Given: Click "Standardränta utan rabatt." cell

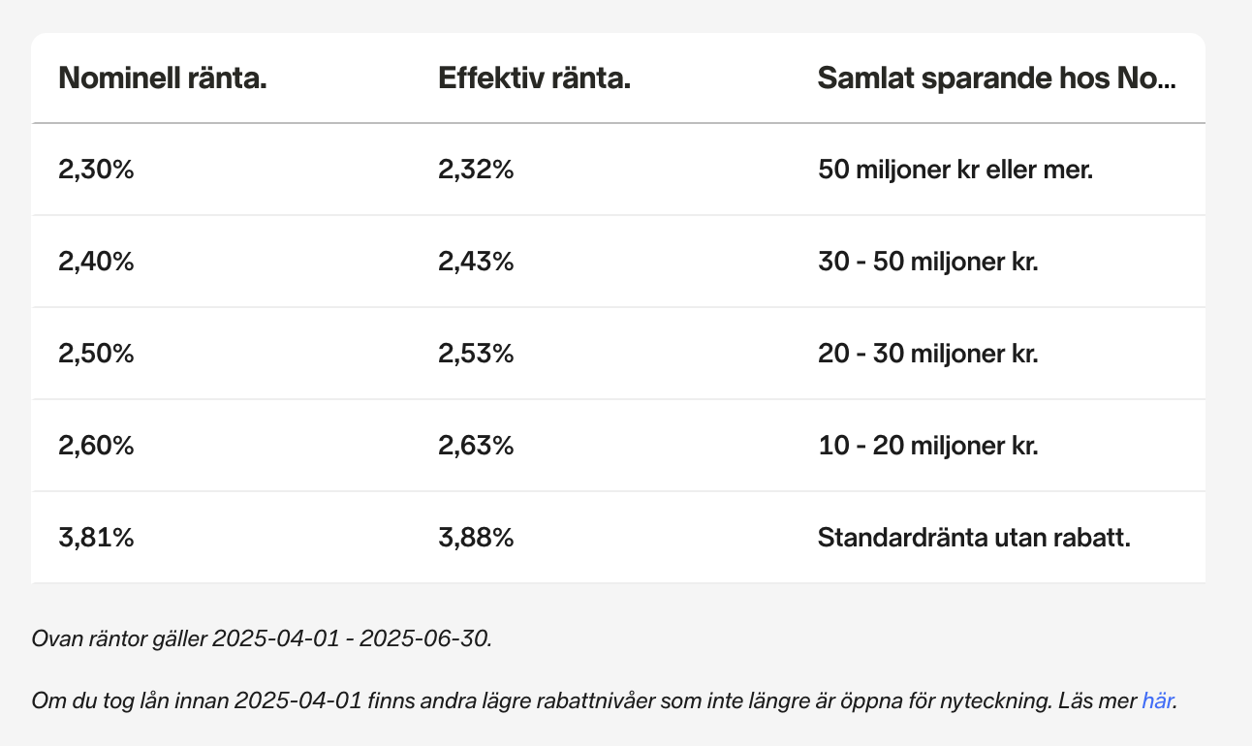Looking at the screenshot, I should tap(974, 538).
